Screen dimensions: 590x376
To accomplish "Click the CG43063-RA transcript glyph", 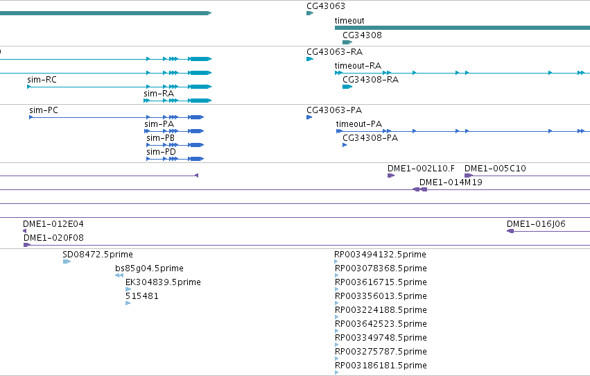I will 310,59.
